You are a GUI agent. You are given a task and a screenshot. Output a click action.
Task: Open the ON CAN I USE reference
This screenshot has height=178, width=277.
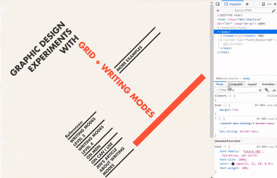coord(102,153)
